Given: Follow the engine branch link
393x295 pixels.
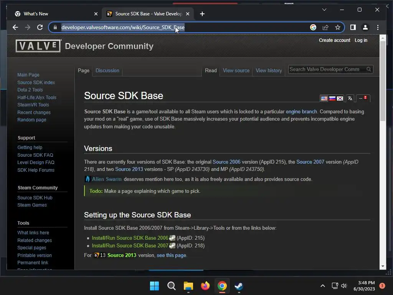Looking at the screenshot, I should coord(301,112).
